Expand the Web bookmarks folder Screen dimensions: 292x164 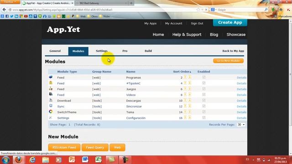(81, 16)
